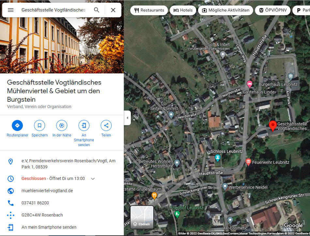Open Ebenen layers thumbnail
Image resolution: width=310 pixels, height=236 pixels.
click(142, 217)
